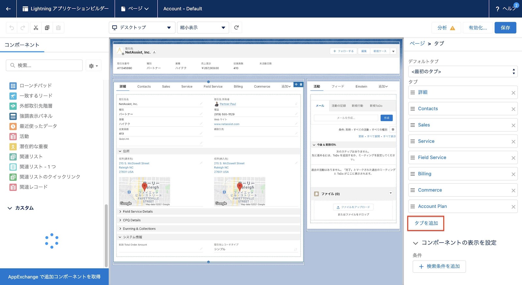Screen dimensions: 522x285
Task: Switch to the Einstein tab on the canvas
Action: (361, 87)
